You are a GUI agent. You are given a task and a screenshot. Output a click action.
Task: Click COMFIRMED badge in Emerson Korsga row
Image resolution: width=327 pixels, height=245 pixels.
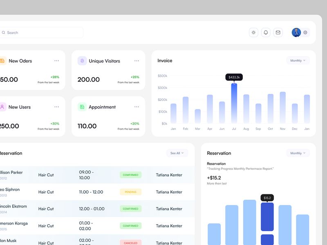(x=130, y=226)
